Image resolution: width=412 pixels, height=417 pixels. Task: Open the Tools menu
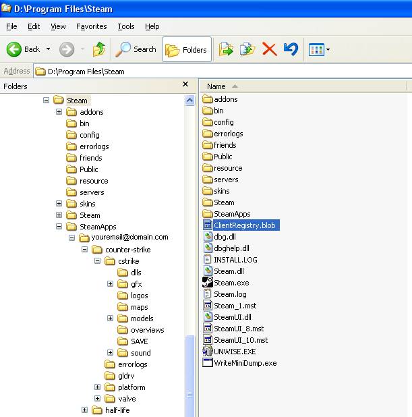point(126,26)
